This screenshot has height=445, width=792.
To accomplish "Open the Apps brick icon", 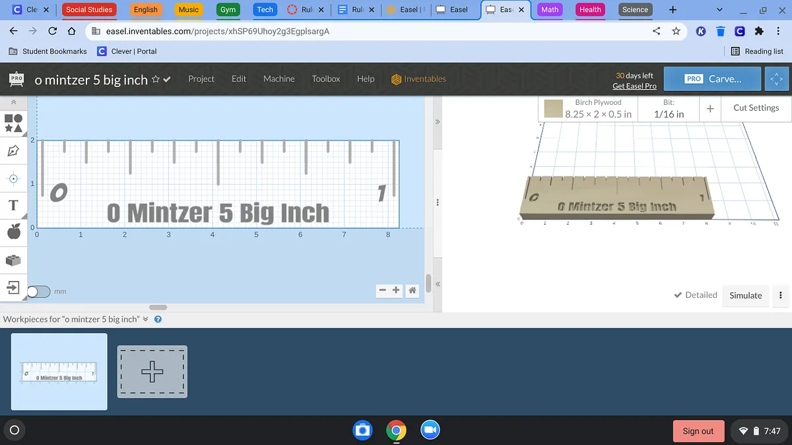I will [13, 260].
